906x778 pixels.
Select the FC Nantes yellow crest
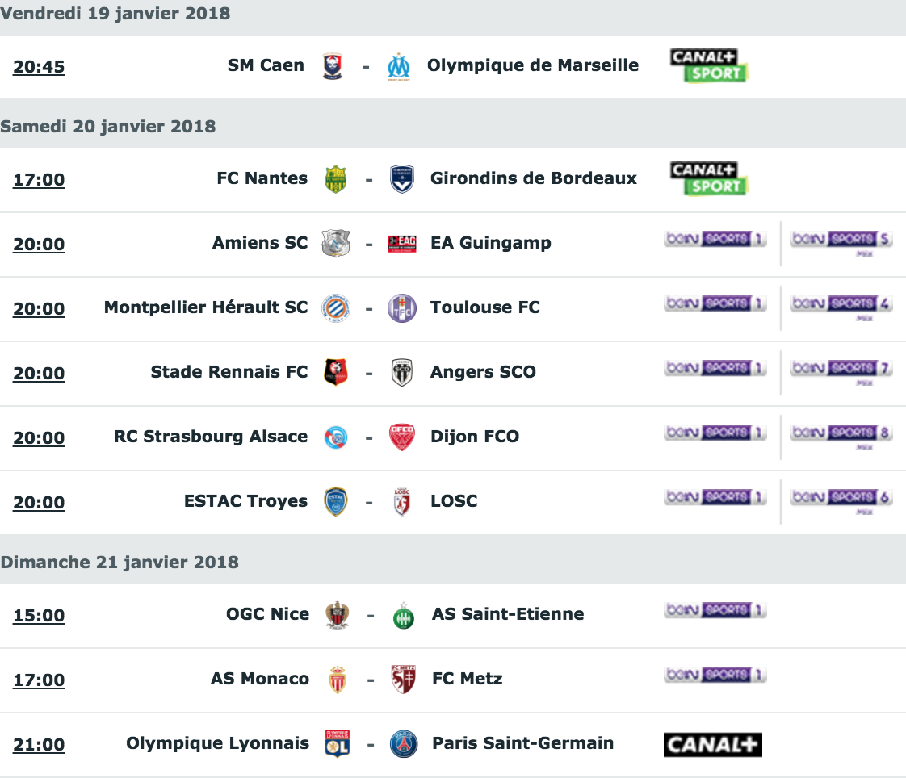pyautogui.click(x=336, y=179)
